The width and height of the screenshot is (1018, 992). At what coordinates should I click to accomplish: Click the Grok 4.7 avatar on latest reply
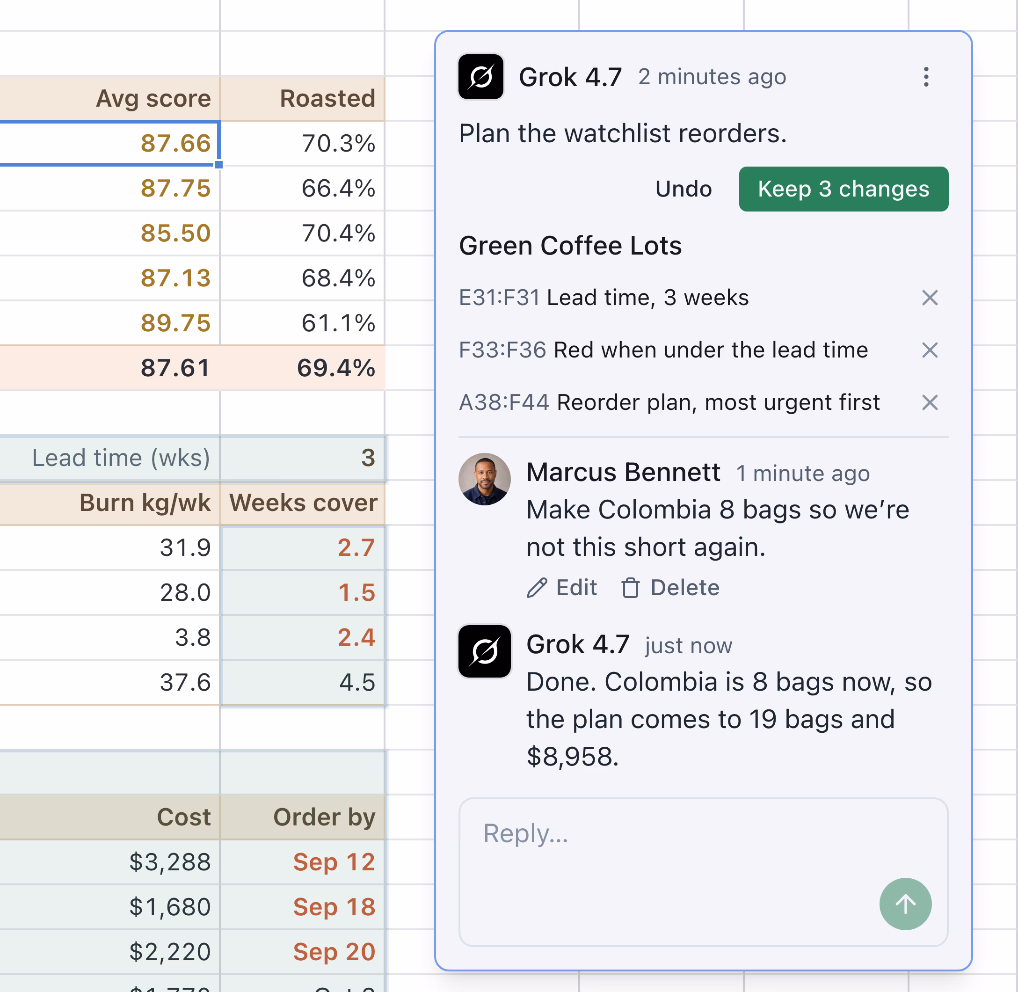click(x=485, y=651)
